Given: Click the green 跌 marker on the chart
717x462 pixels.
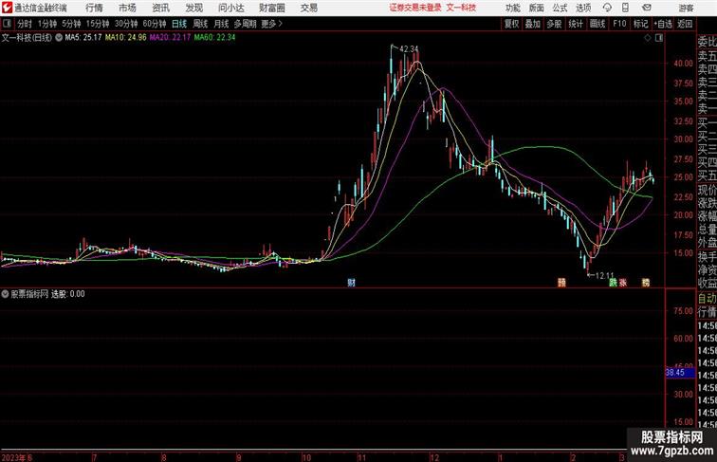Looking at the screenshot, I should coord(614,283).
